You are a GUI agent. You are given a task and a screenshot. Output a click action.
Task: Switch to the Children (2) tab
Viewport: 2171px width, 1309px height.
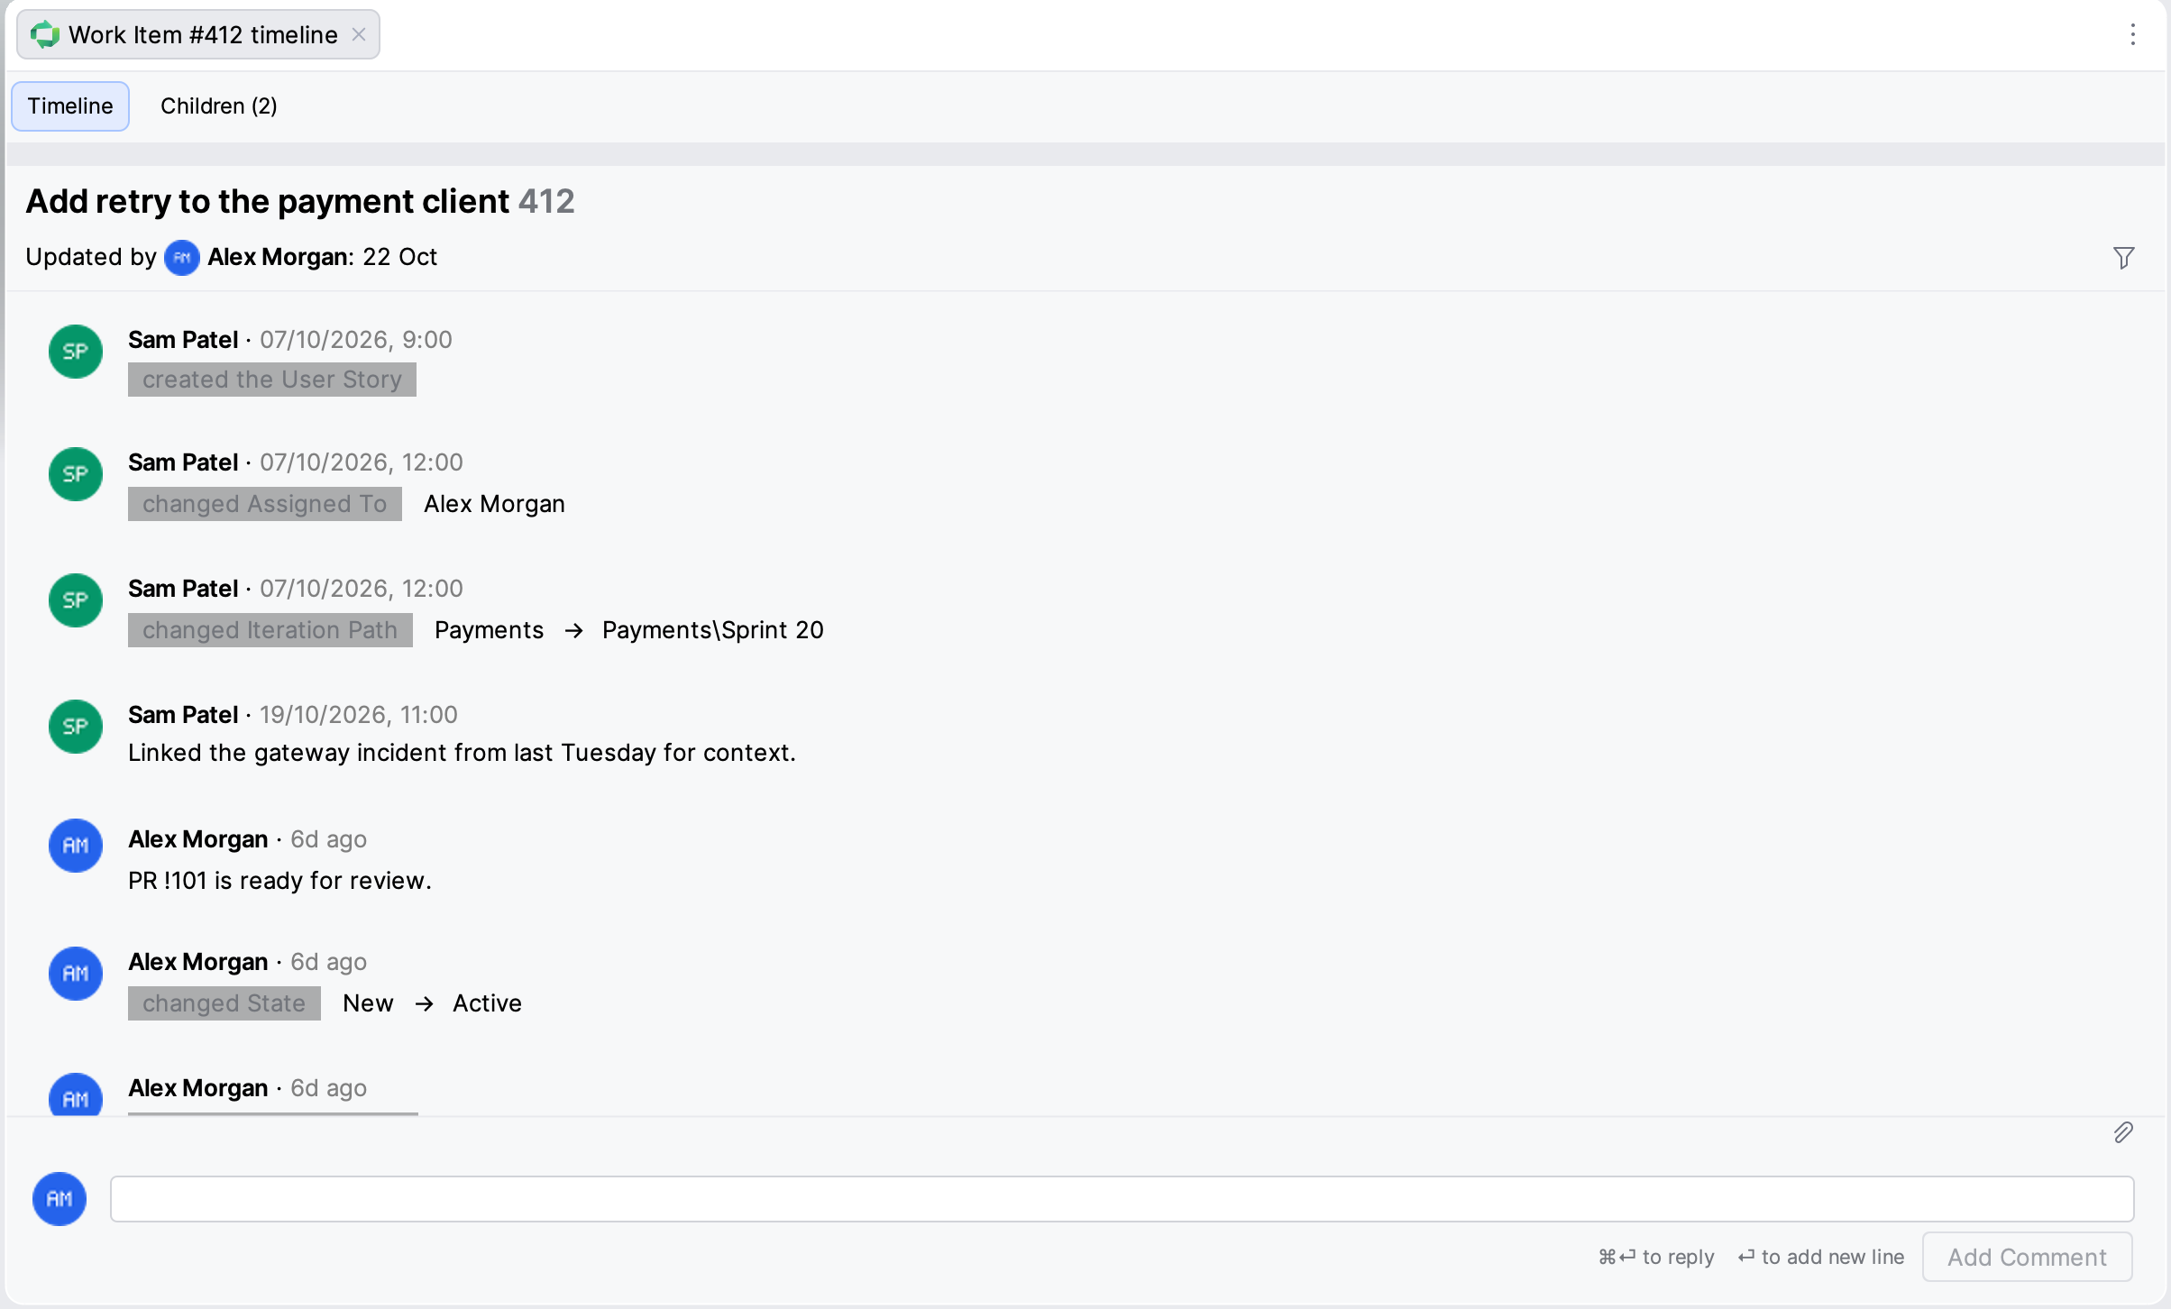coord(219,106)
